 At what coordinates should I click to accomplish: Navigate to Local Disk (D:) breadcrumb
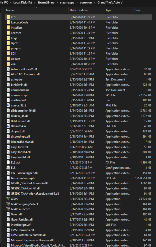point(22,3)
